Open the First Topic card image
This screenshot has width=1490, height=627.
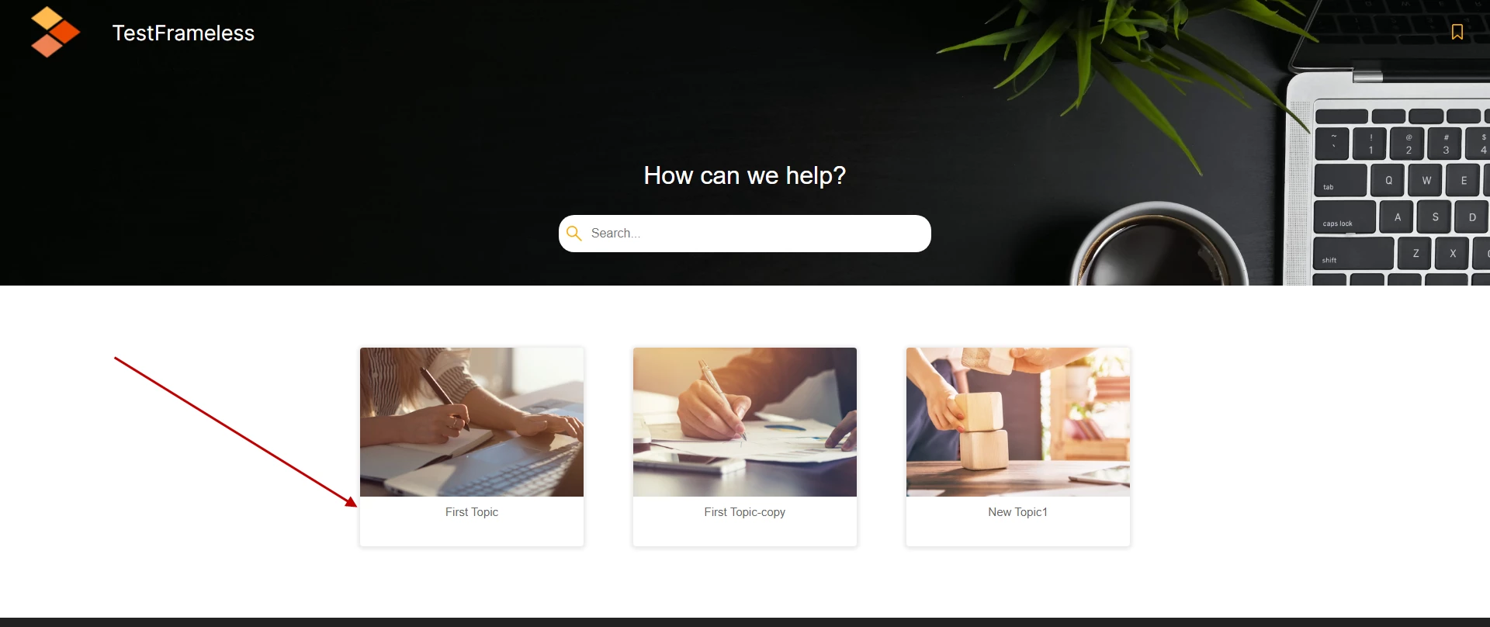pyautogui.click(x=472, y=422)
